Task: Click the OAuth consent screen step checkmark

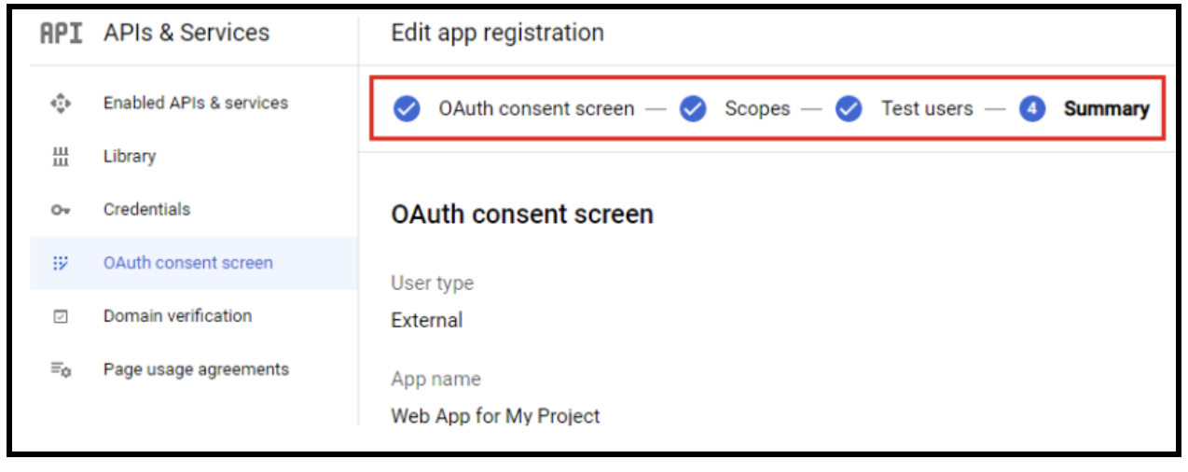Action: pyautogui.click(x=407, y=109)
